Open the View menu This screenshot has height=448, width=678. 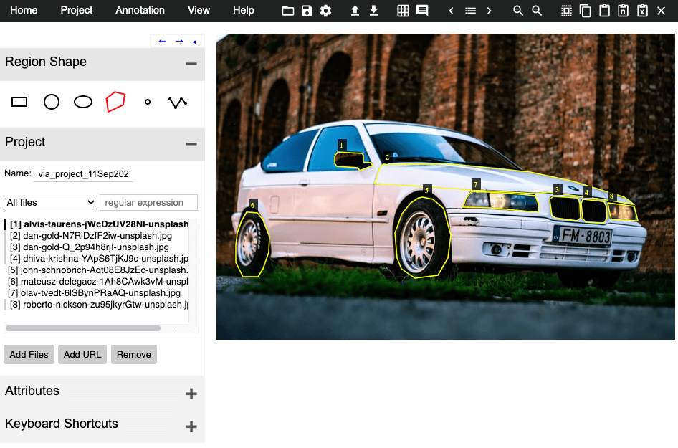(199, 10)
